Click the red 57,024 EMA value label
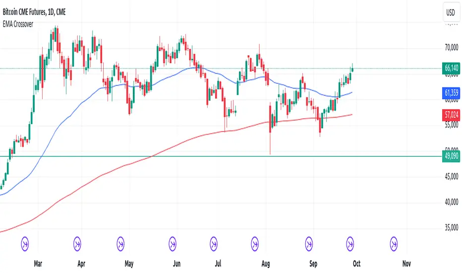The image size is (462, 273). 451,115
